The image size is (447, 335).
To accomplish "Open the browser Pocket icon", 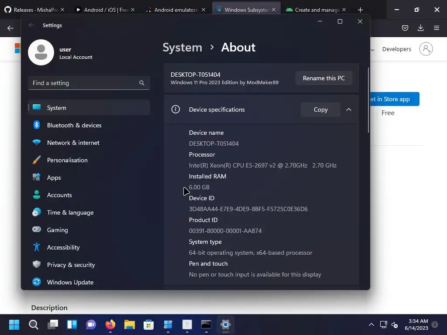I will [x=405, y=28].
